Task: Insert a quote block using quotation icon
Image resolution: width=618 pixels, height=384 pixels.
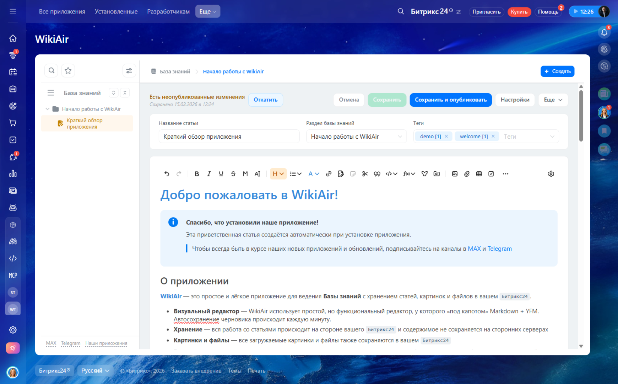Action: coord(377,174)
